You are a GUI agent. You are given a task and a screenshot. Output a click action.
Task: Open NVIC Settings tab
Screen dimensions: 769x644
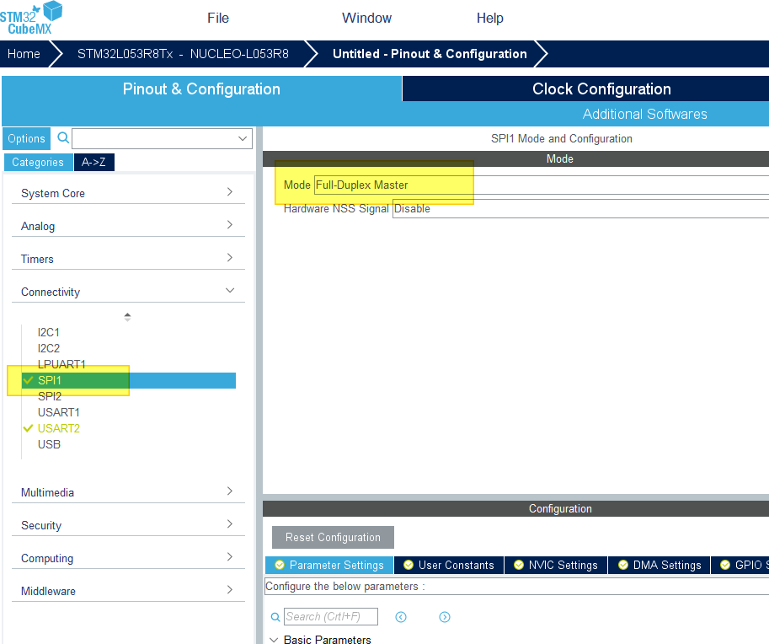coord(556,565)
